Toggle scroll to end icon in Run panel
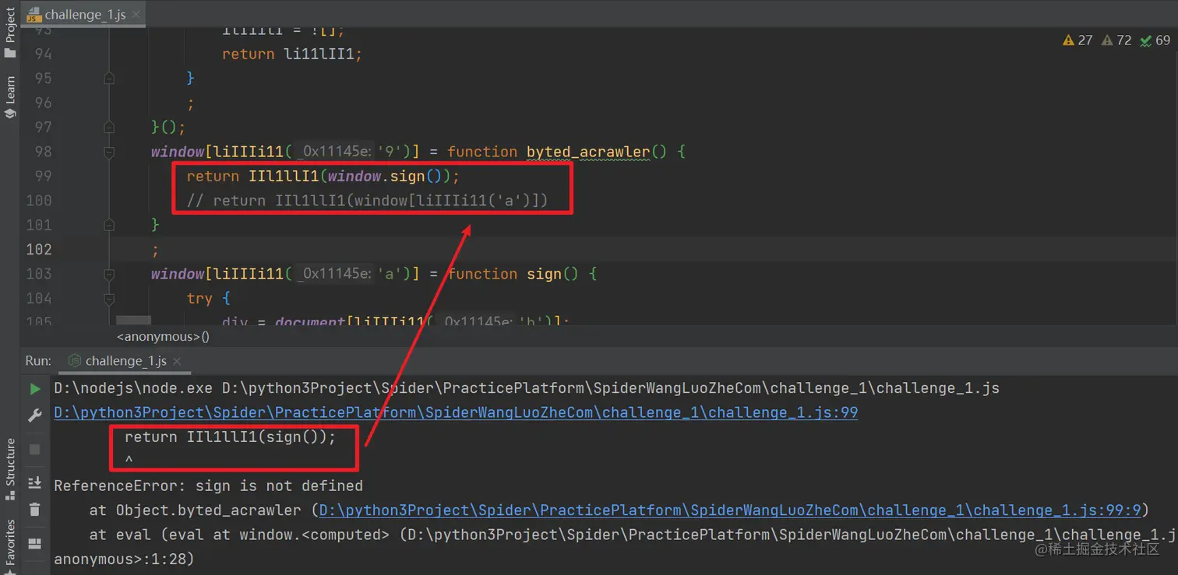 click(x=35, y=482)
